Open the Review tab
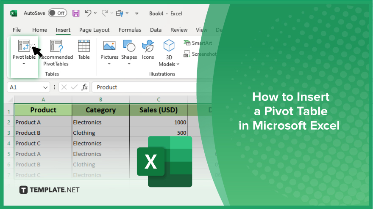 point(179,30)
